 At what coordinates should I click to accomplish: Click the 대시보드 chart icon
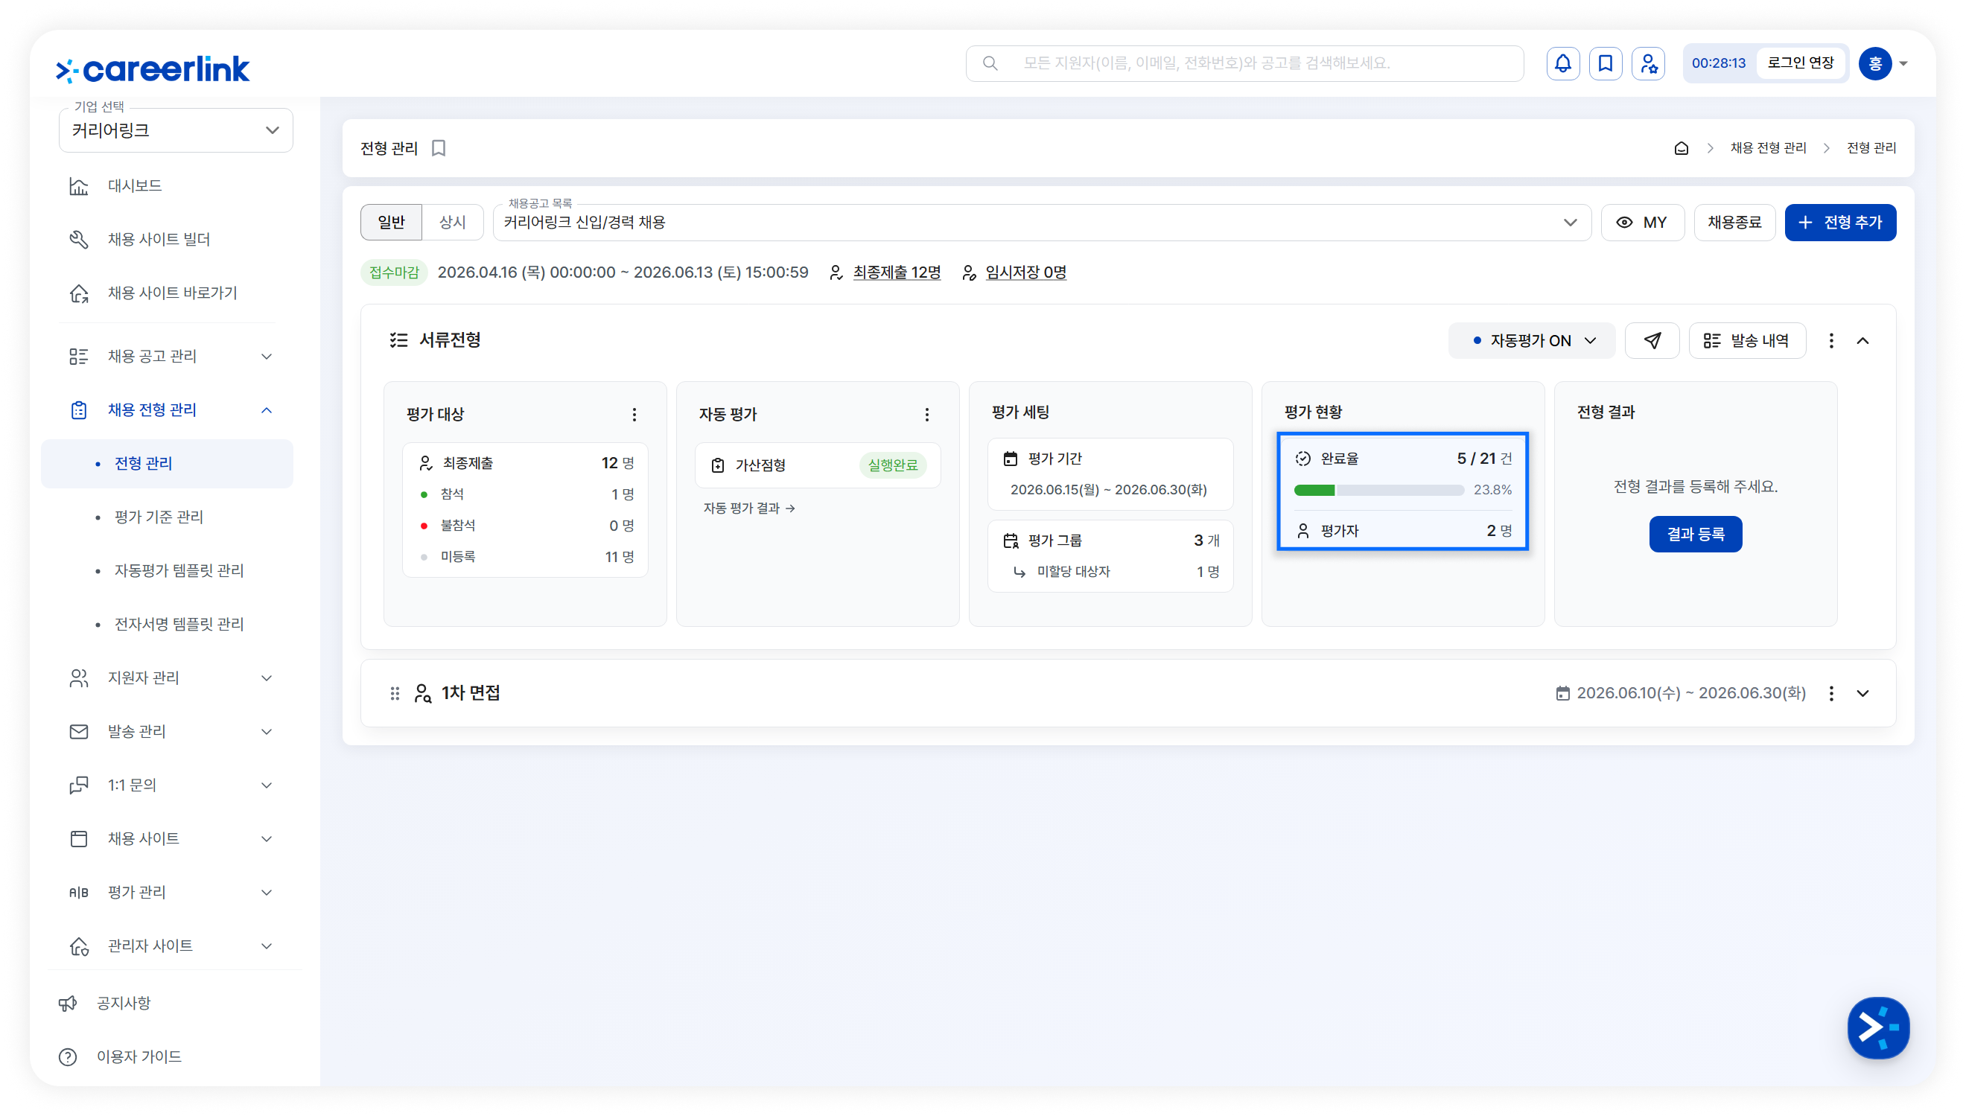[79, 186]
